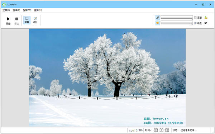The height and width of the screenshot is (134, 215).
Task: Click the snowy tree preview image
Action: pos(107,78)
